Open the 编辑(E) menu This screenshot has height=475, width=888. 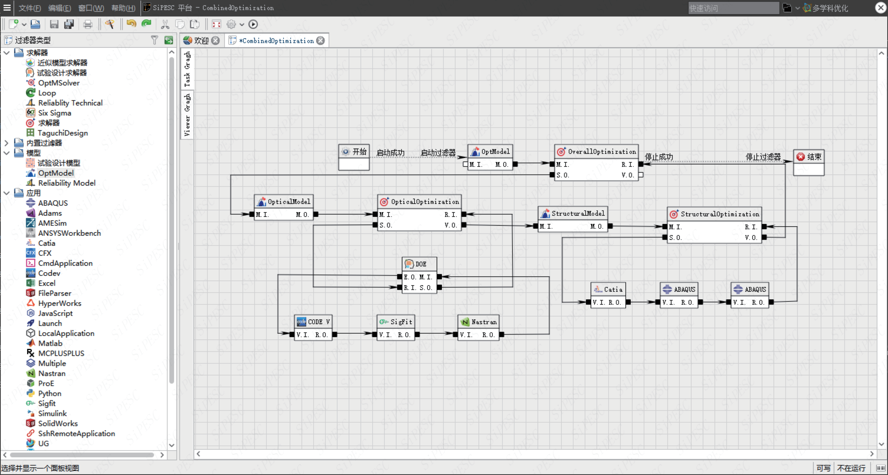coord(60,8)
